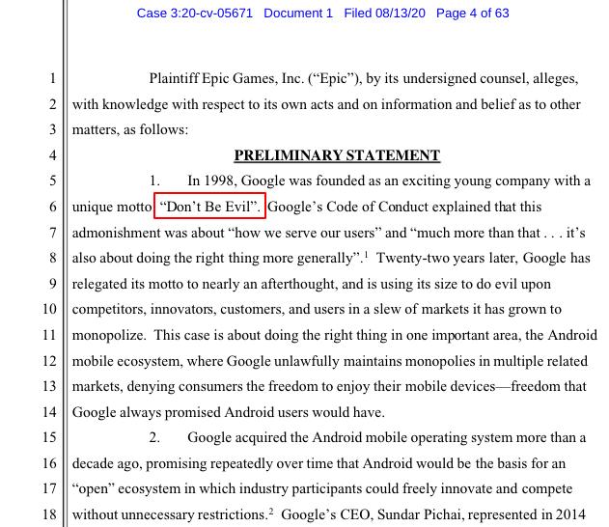Click paragraph number "1." before "In 1998"
Image resolution: width=609 pixels, height=527 pixels.
click(x=154, y=180)
